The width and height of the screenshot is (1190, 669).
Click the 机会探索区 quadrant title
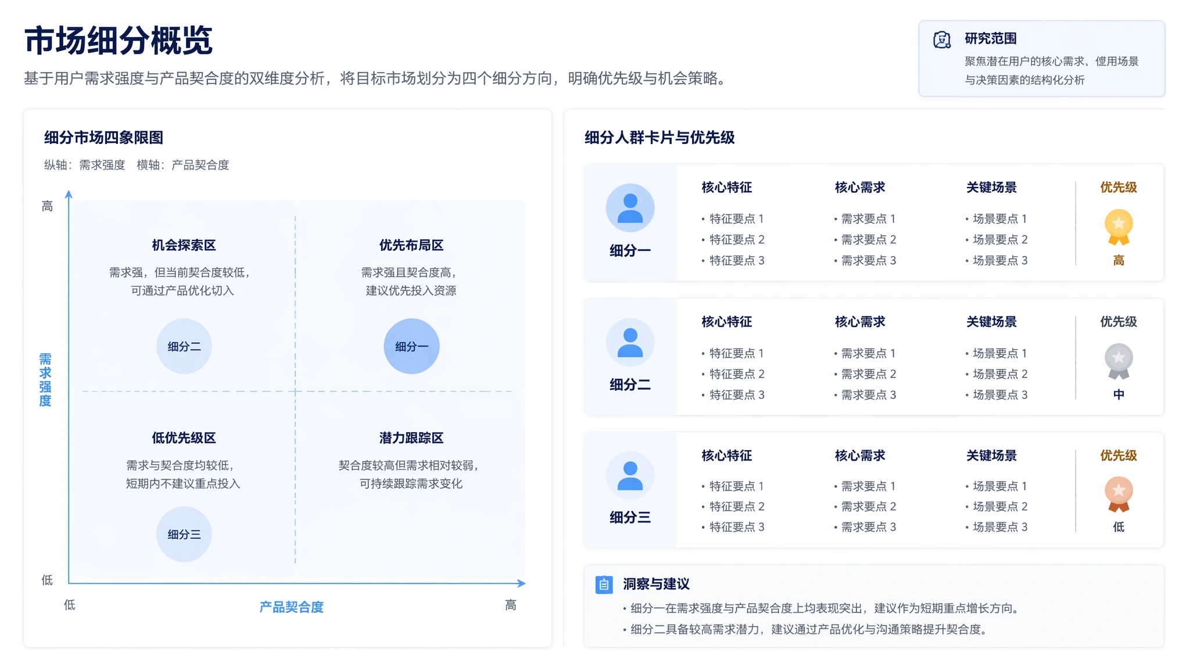184,245
